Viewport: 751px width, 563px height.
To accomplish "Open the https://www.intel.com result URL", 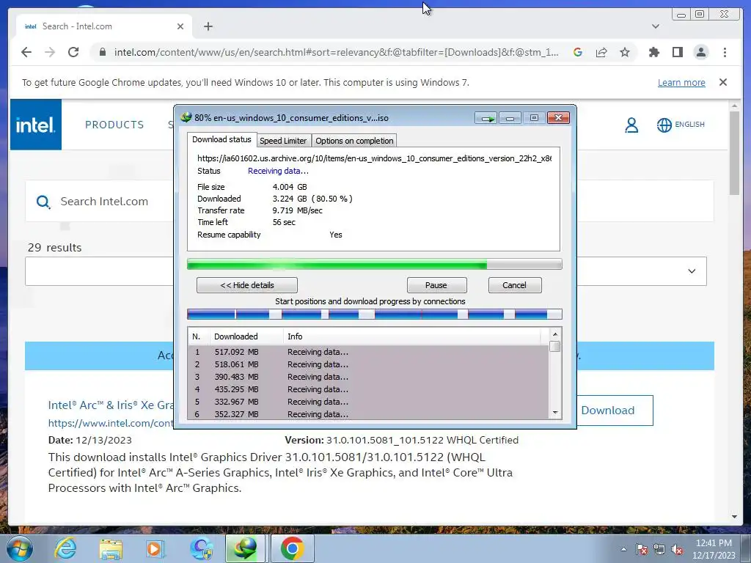I will [111, 423].
